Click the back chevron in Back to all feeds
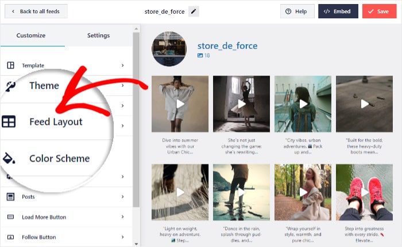Image resolution: width=402 pixels, height=247 pixels. pos(13,11)
